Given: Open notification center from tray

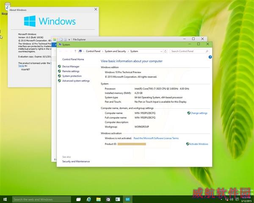Looking at the screenshot, I should tap(237, 199).
